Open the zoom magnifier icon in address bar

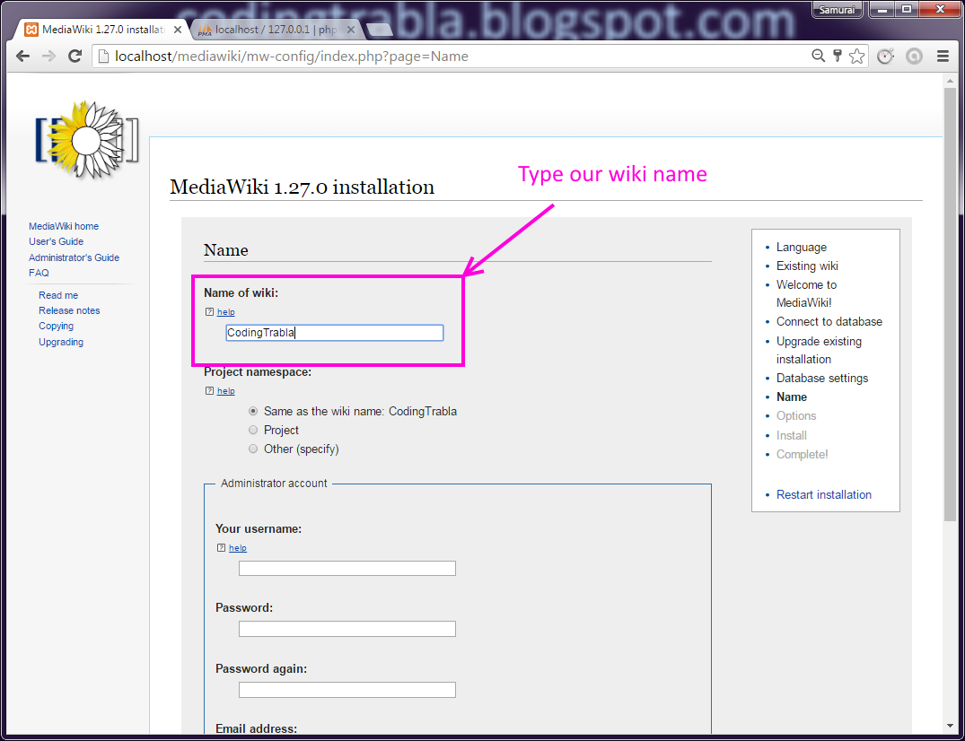[x=818, y=56]
